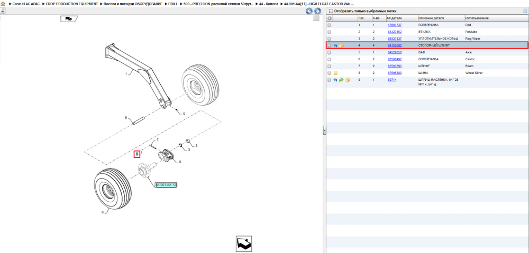Viewport: 529px width, 253px height.
Task: Sort by the 'К-во' column header
Action: pos(379,18)
